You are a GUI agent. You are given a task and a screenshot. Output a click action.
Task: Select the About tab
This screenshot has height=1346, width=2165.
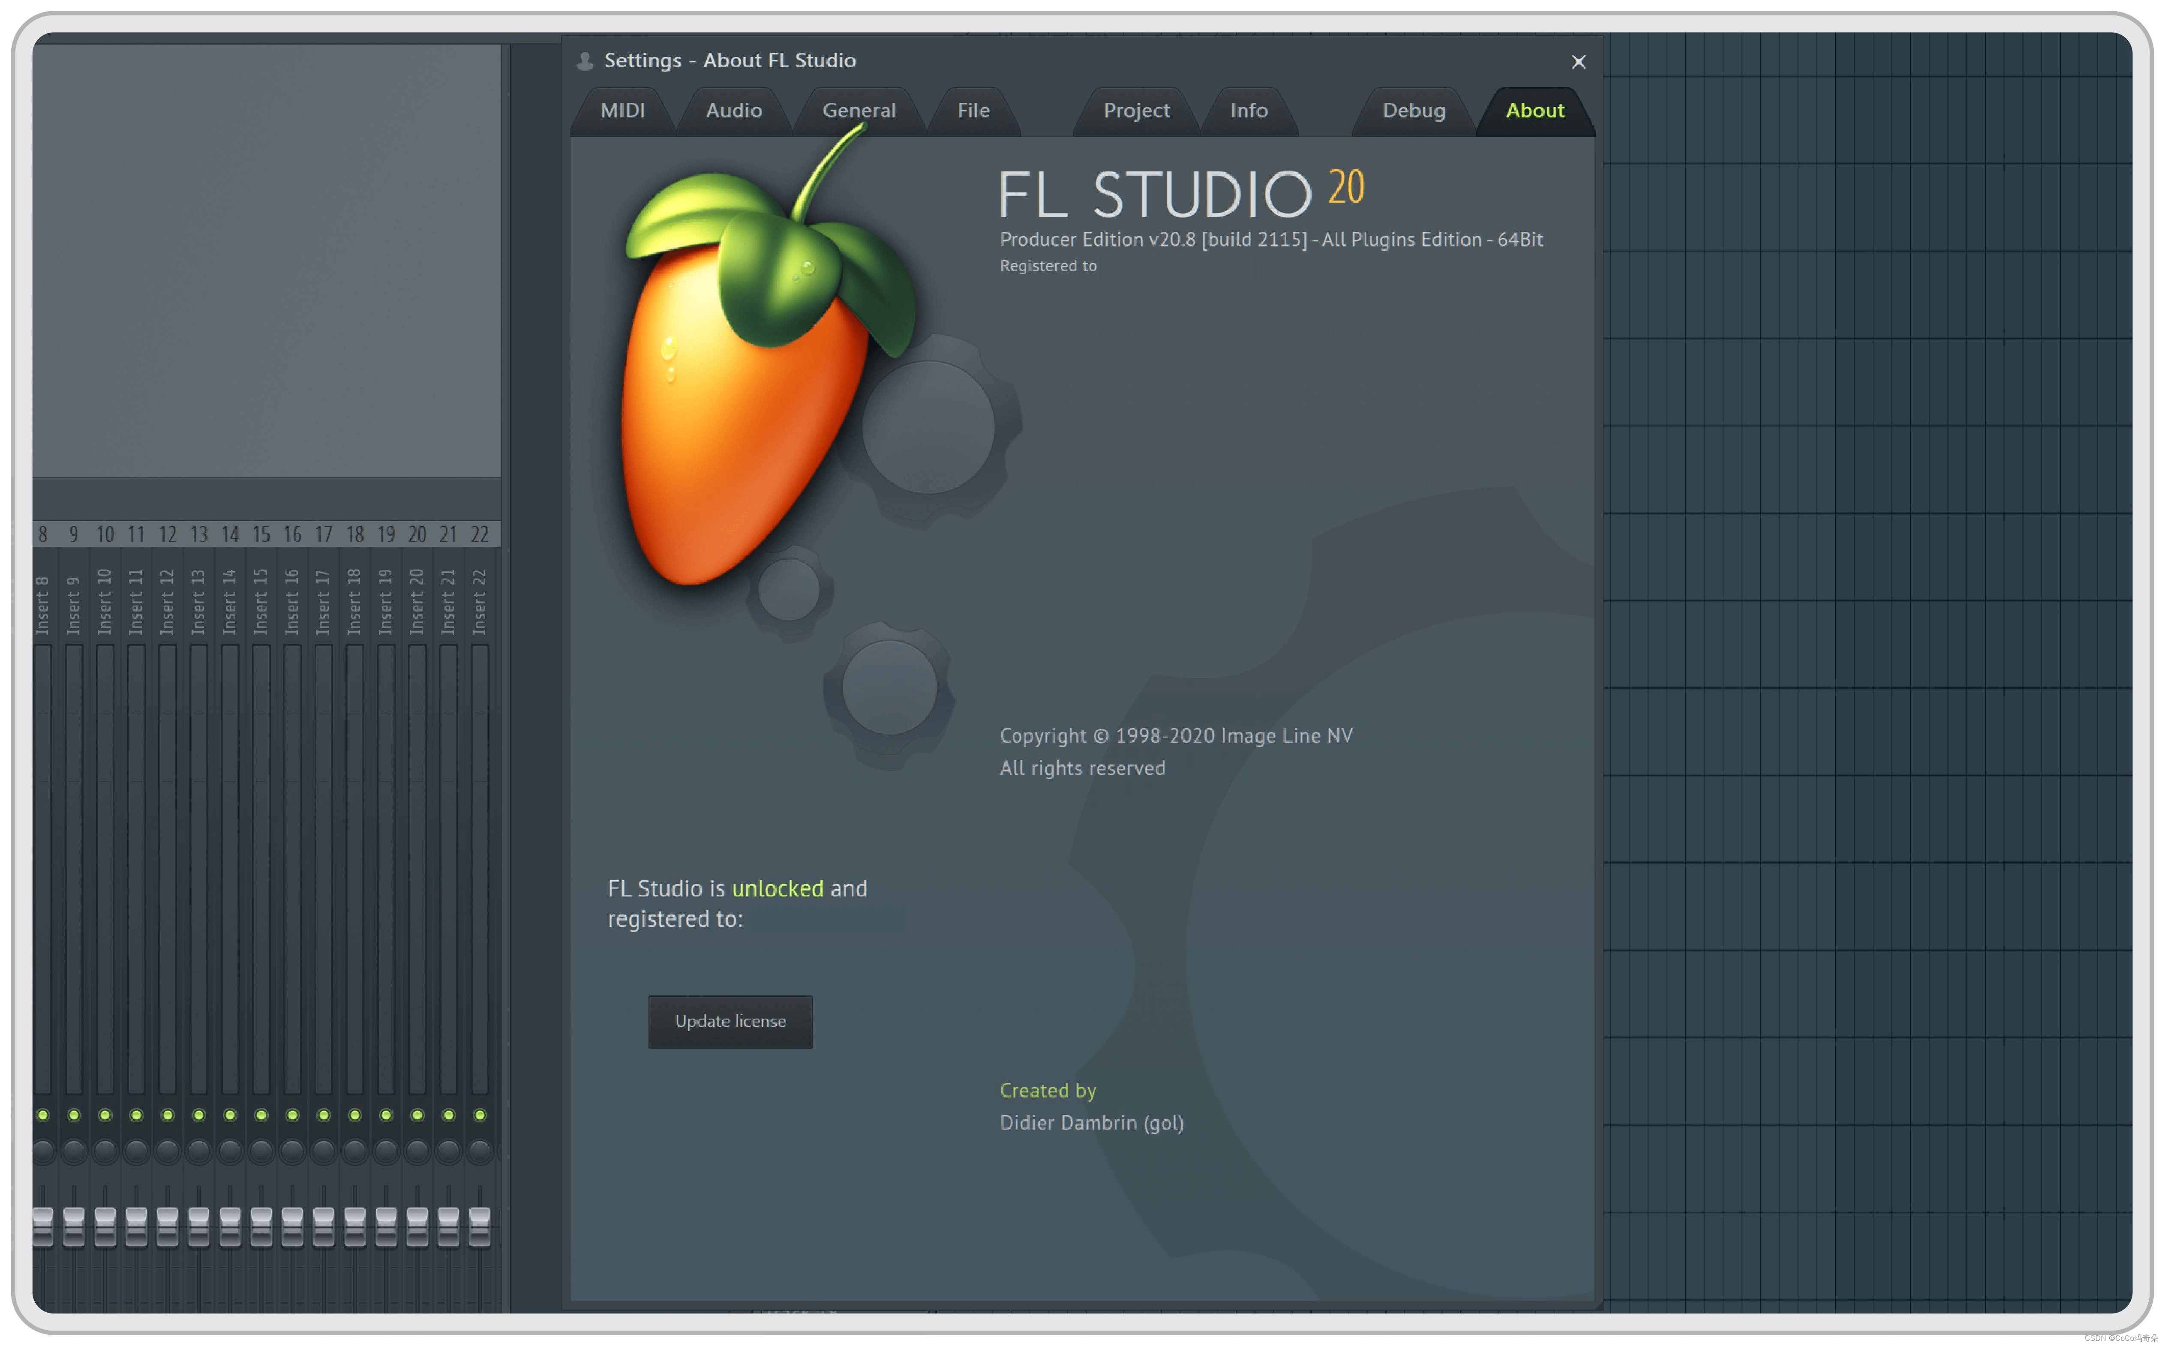(x=1535, y=111)
